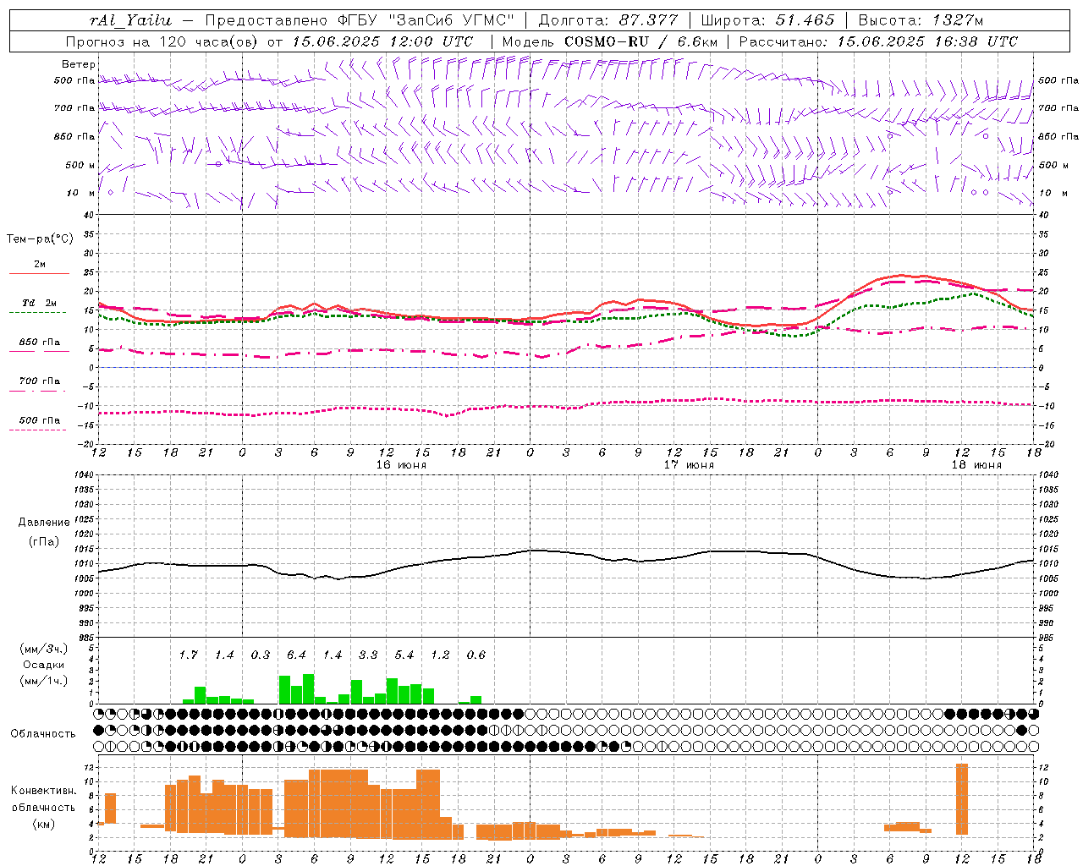
Task: Click the Прогноз на 120 часа(ов) forecast text
Action: 163,41
